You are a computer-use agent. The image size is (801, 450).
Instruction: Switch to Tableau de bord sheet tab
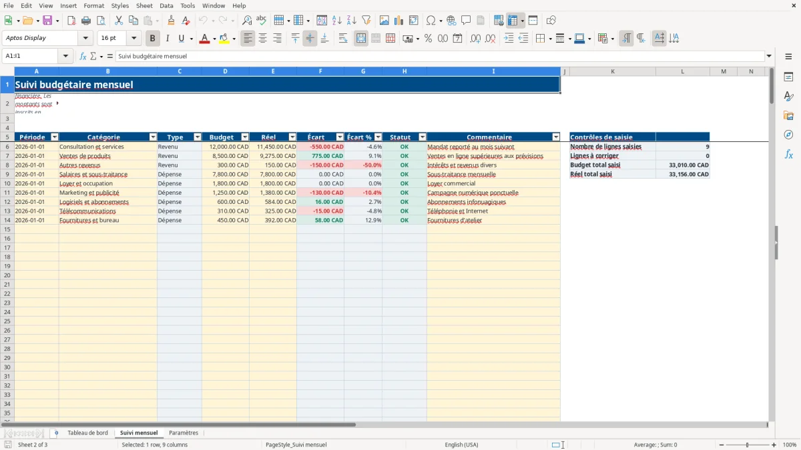[87, 433]
